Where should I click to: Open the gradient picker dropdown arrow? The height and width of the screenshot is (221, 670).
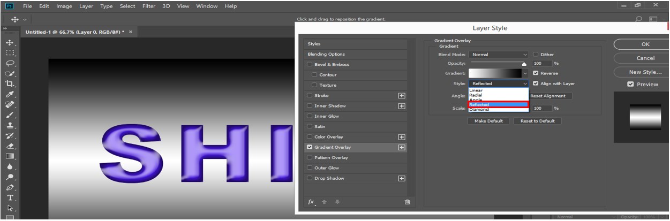[x=526, y=73]
